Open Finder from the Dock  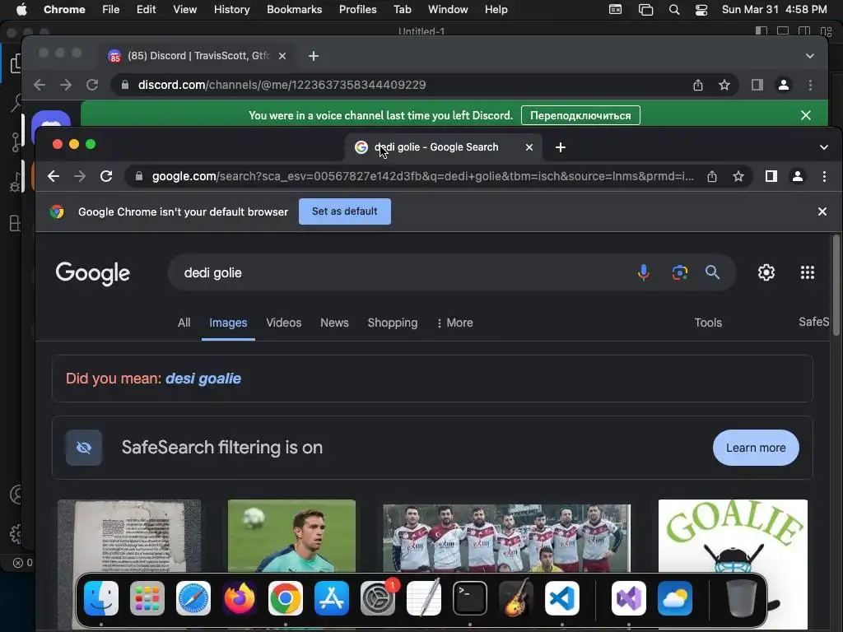point(101,598)
